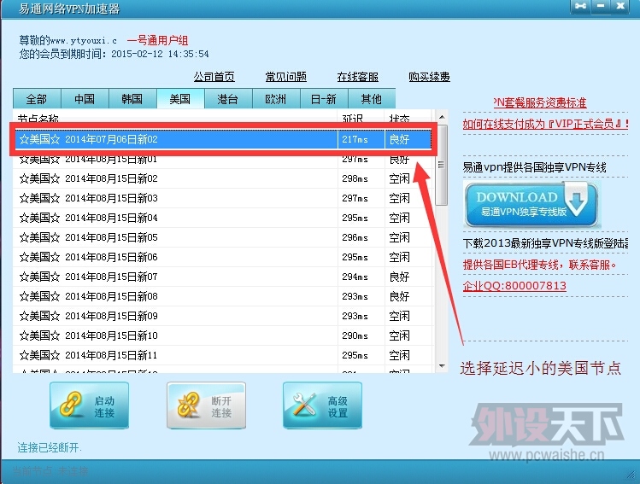This screenshot has height=484, width=640.
Task: Select node 2014年08月15日新11
Action: point(222,355)
